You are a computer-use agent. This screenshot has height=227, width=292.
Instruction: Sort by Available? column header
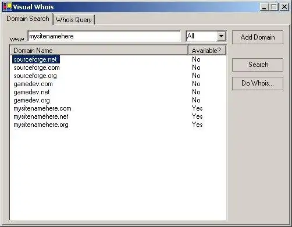pos(207,51)
